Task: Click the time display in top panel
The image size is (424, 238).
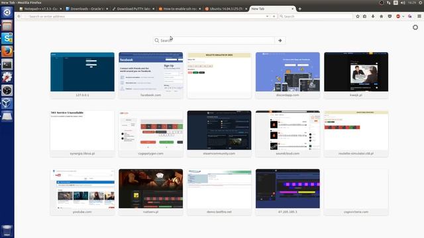Action: point(412,3)
